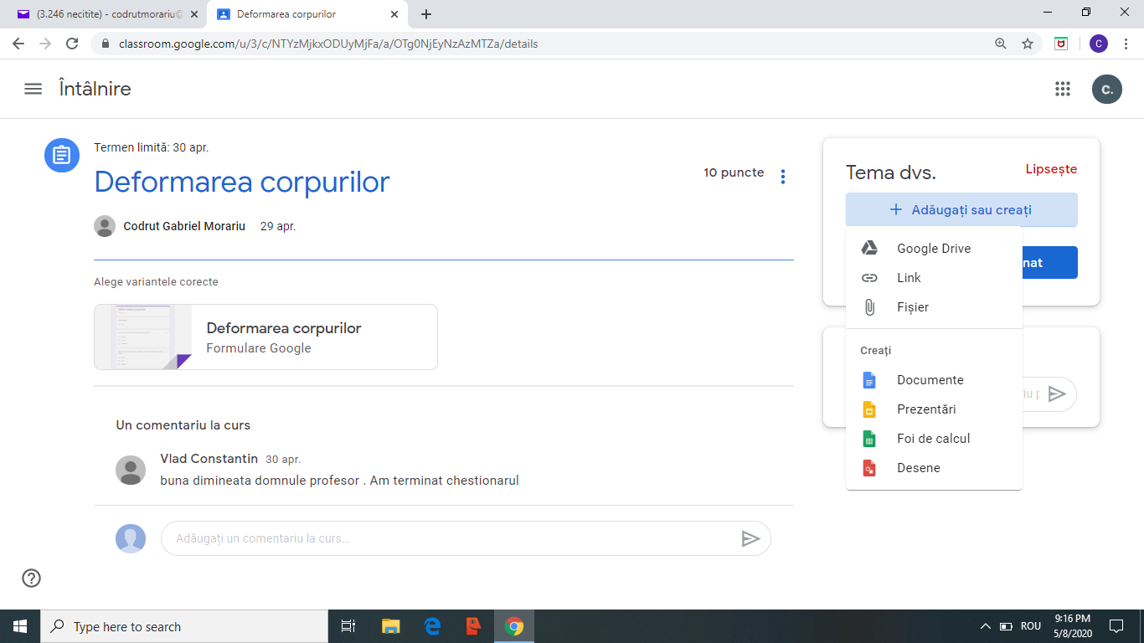This screenshot has width=1144, height=643.
Task: Open the Întâlnire class link
Action: point(95,89)
